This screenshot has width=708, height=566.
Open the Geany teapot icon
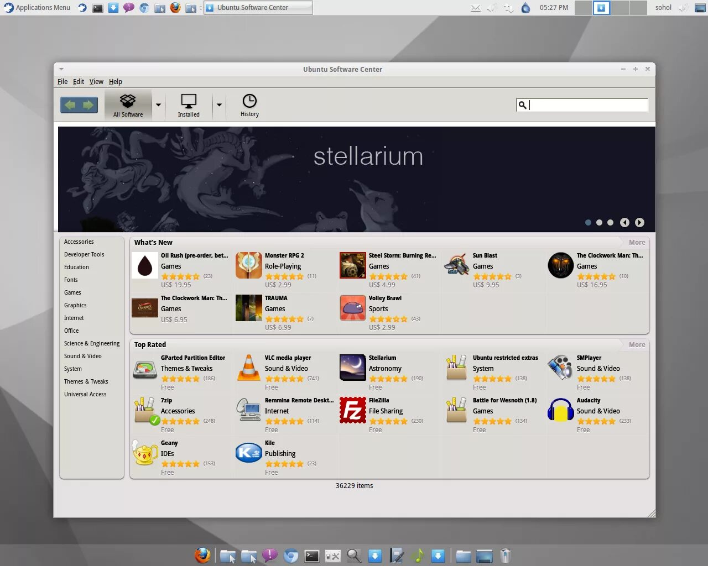tap(145, 453)
